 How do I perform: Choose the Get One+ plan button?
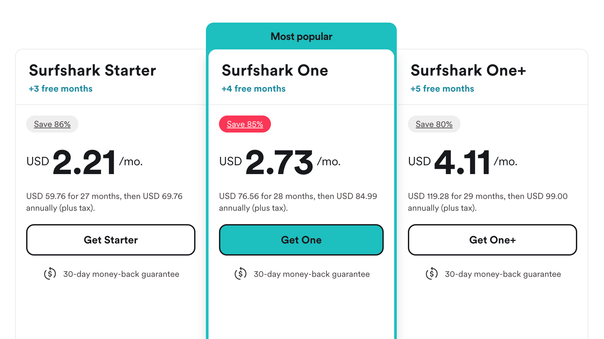(493, 240)
